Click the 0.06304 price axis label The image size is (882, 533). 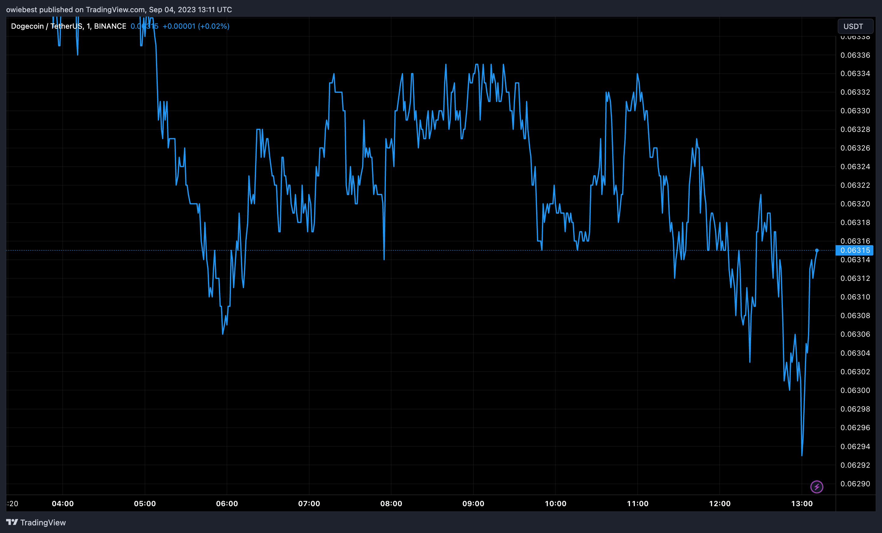tap(855, 353)
